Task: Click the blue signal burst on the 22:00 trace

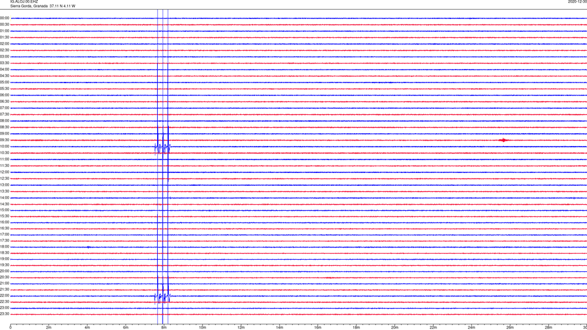Action: pos(163,298)
